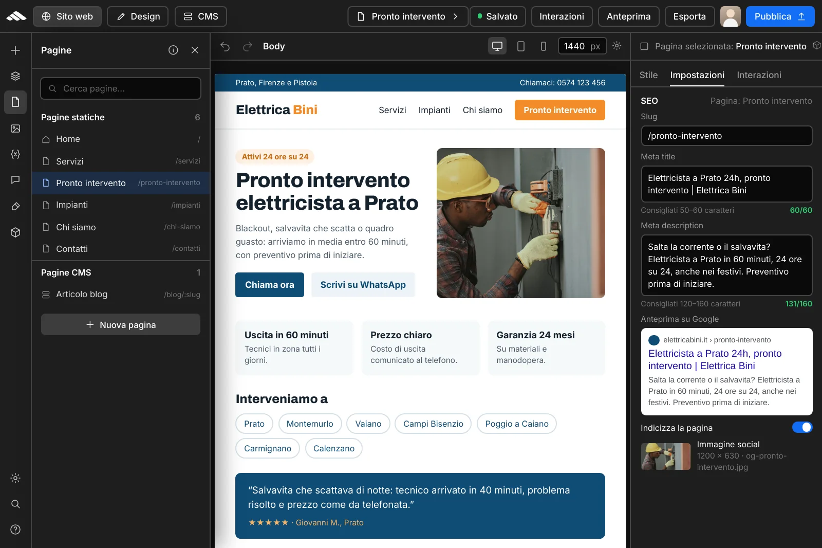The width and height of the screenshot is (822, 548).
Task: Open the add elements plus icon in left rail
Action: pyautogui.click(x=15, y=50)
